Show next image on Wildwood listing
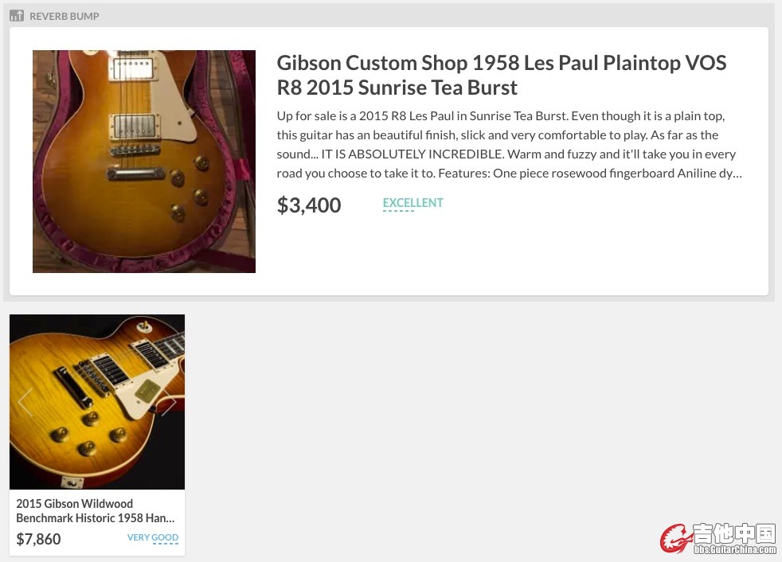The image size is (782, 562). pos(169,402)
